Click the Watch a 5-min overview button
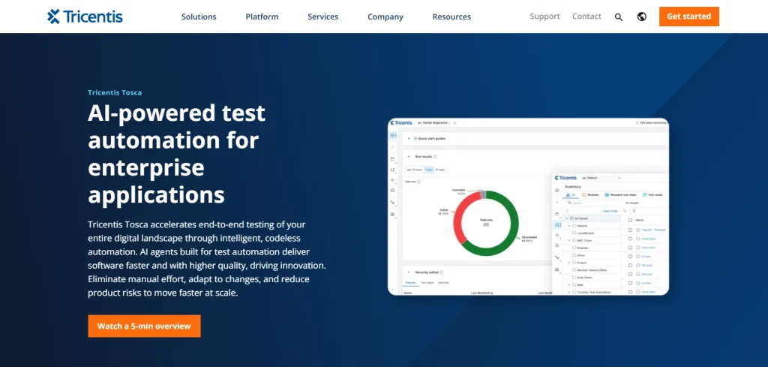Image resolution: width=768 pixels, height=367 pixels. click(x=144, y=326)
